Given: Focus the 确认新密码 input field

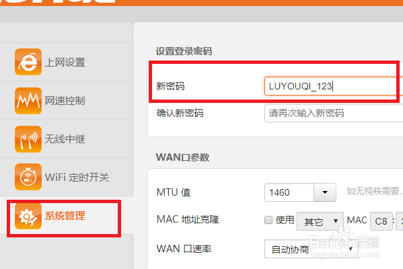Looking at the screenshot, I should (x=334, y=113).
